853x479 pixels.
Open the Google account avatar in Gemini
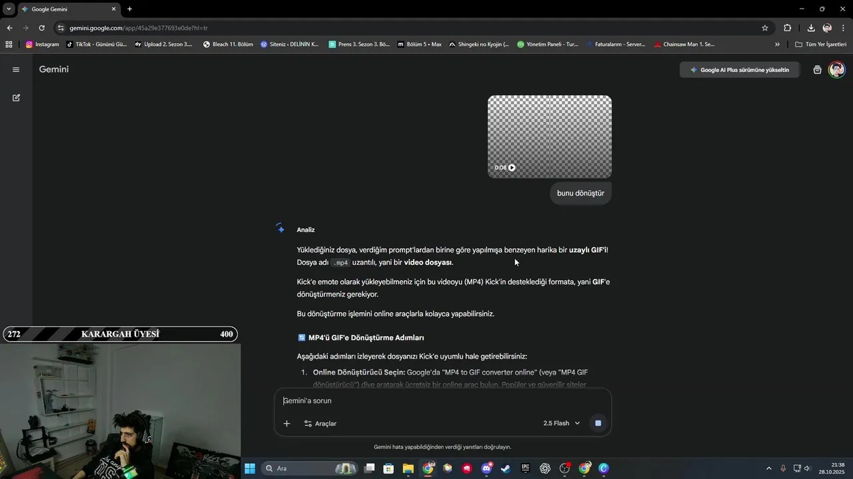pyautogui.click(x=836, y=70)
